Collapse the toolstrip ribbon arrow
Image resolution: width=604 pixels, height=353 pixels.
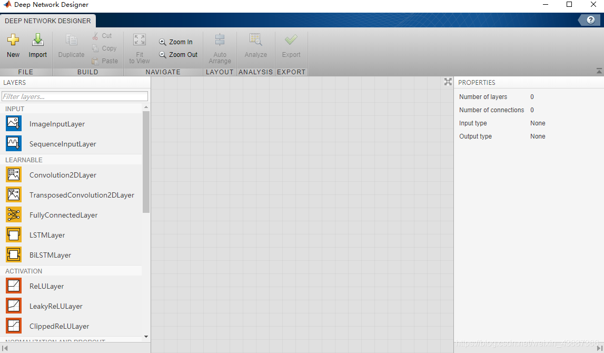point(599,71)
